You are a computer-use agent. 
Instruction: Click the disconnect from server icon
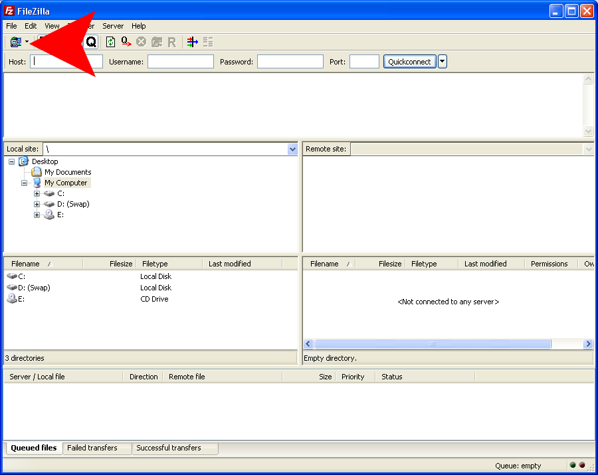tap(157, 42)
